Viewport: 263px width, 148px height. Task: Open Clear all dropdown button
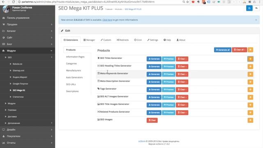point(239,50)
